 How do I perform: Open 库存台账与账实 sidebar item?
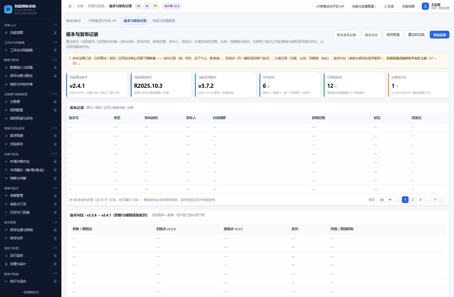(31, 76)
